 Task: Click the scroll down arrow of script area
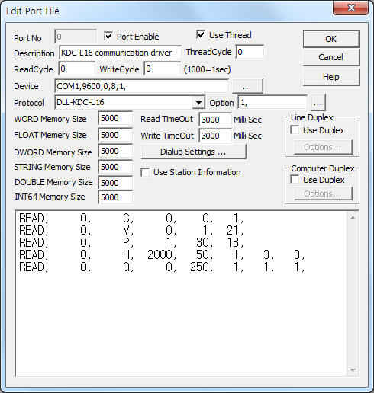pos(353,370)
